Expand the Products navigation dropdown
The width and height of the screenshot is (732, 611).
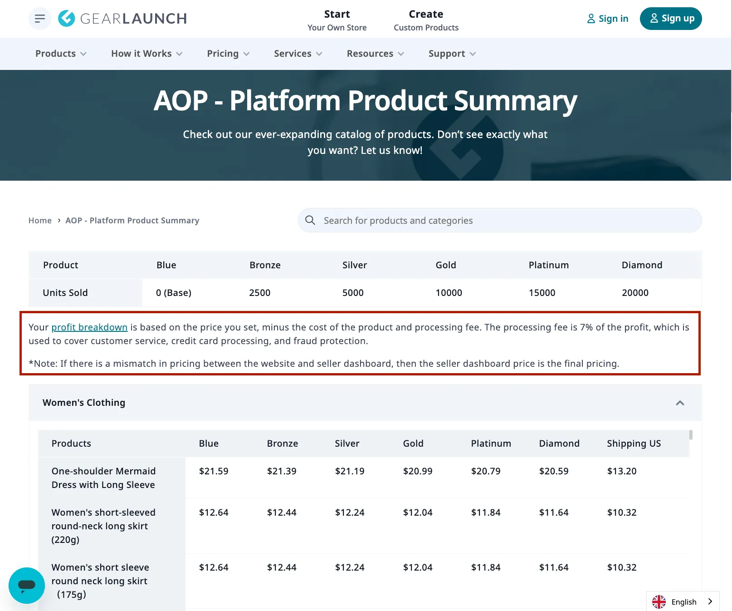pyautogui.click(x=60, y=54)
